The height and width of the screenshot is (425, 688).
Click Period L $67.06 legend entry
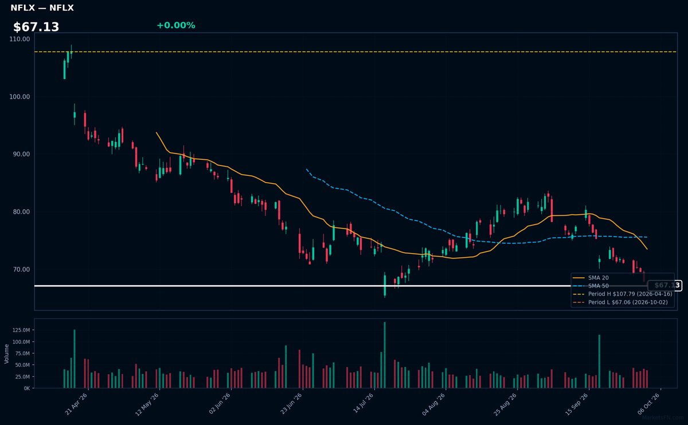pyautogui.click(x=620, y=302)
